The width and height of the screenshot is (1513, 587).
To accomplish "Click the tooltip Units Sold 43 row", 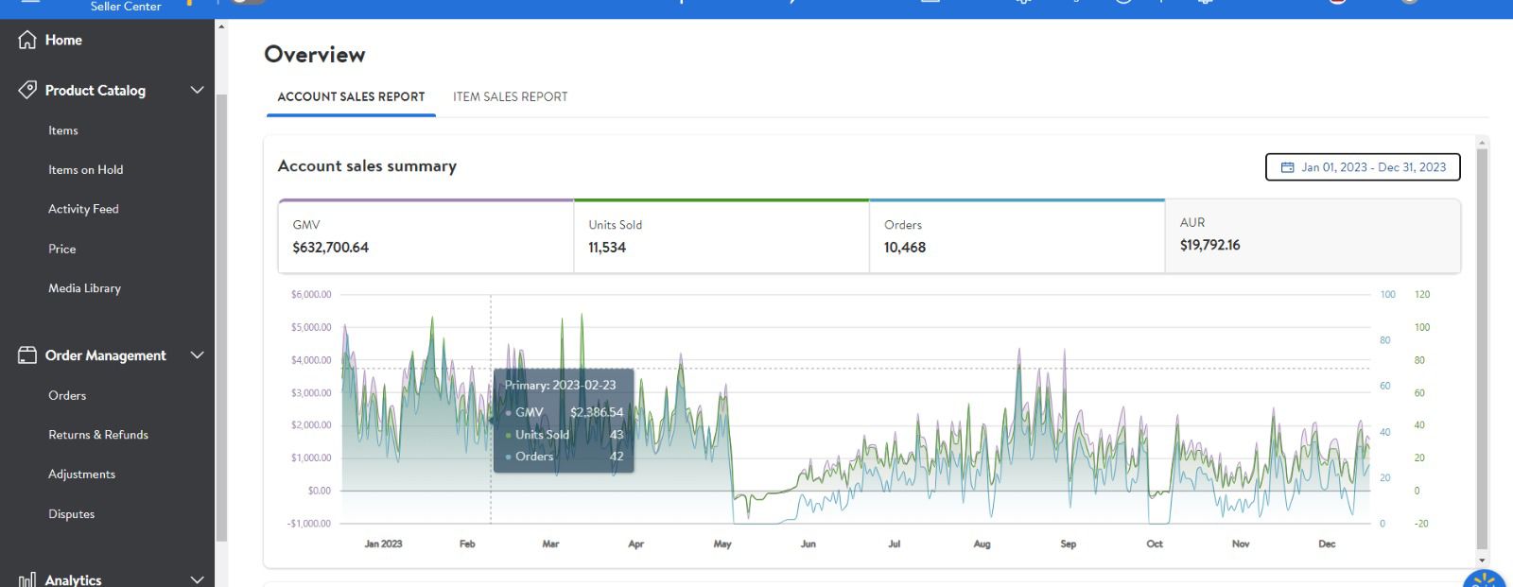I will point(565,435).
